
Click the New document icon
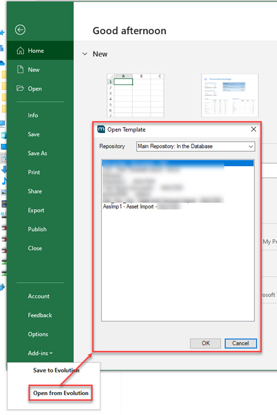click(x=20, y=70)
